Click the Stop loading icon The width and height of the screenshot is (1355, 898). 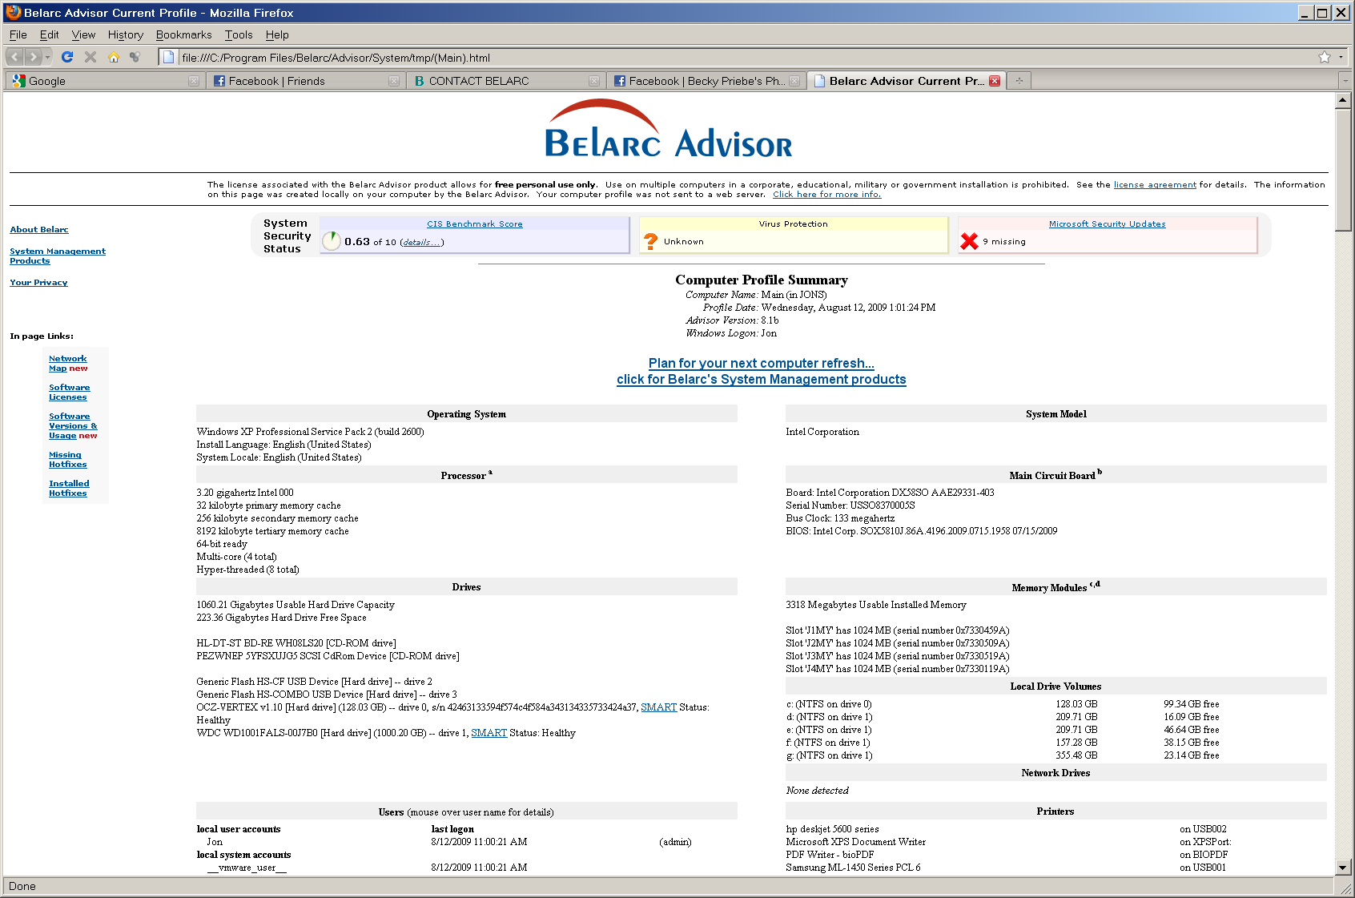click(x=90, y=57)
